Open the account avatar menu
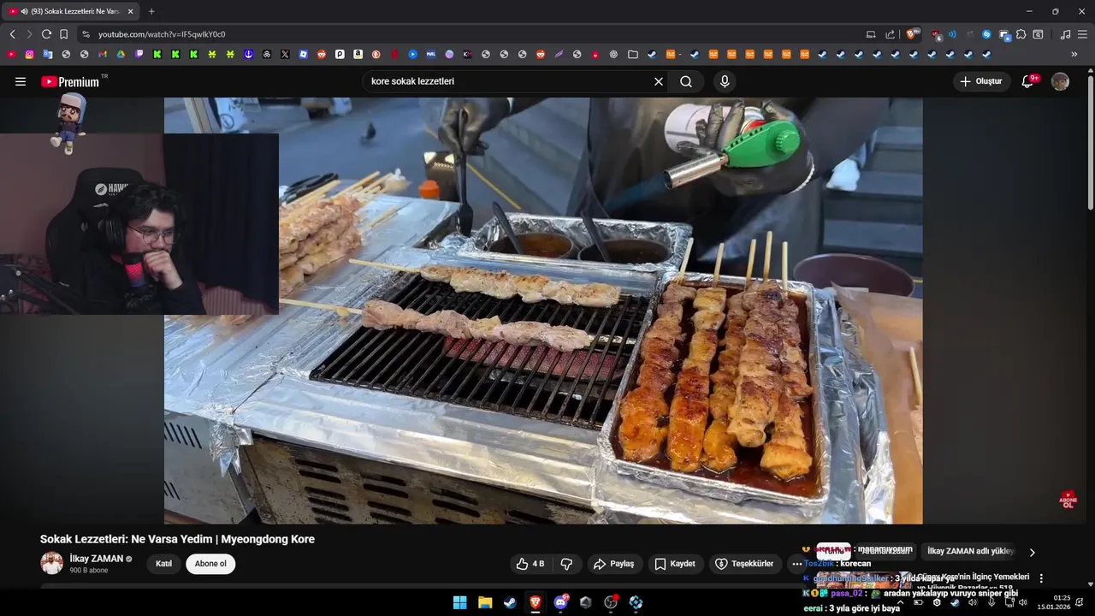This screenshot has width=1095, height=616. click(1060, 81)
